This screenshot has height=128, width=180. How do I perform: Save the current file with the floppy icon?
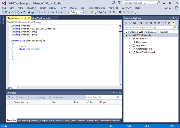[x=29, y=12]
